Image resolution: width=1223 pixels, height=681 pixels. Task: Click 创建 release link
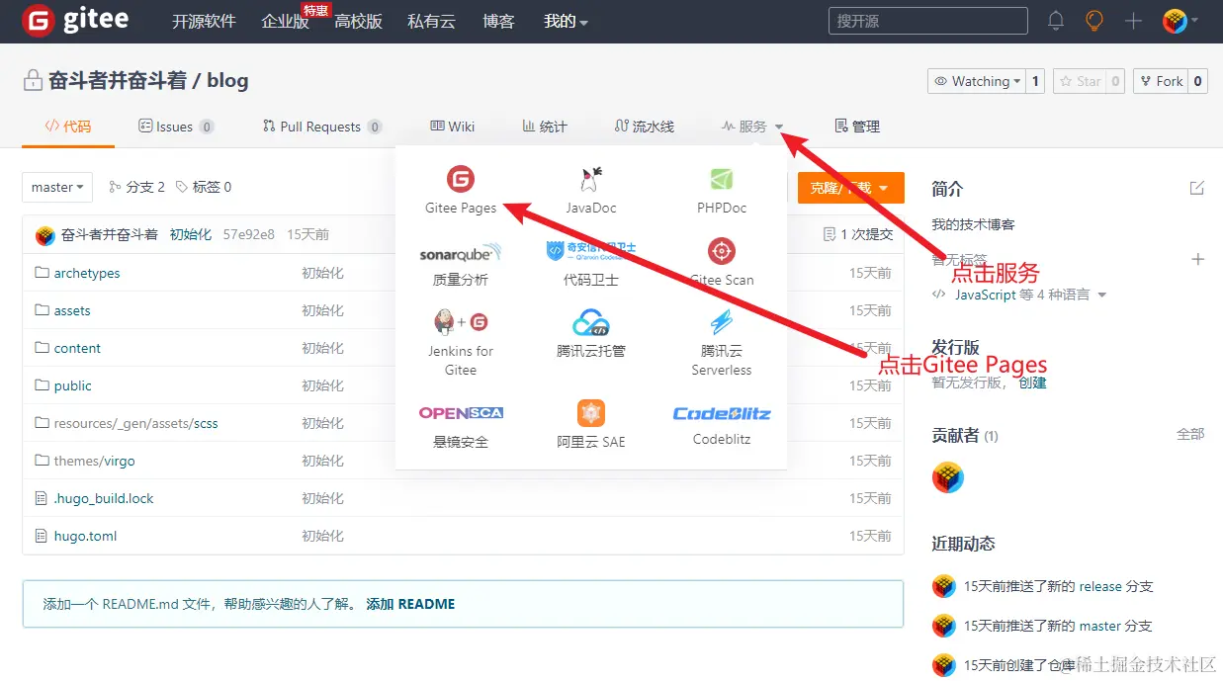[1032, 383]
